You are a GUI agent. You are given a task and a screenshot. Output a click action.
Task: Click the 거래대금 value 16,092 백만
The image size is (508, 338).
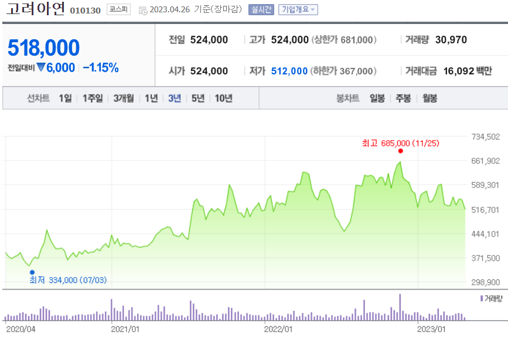[468, 71]
